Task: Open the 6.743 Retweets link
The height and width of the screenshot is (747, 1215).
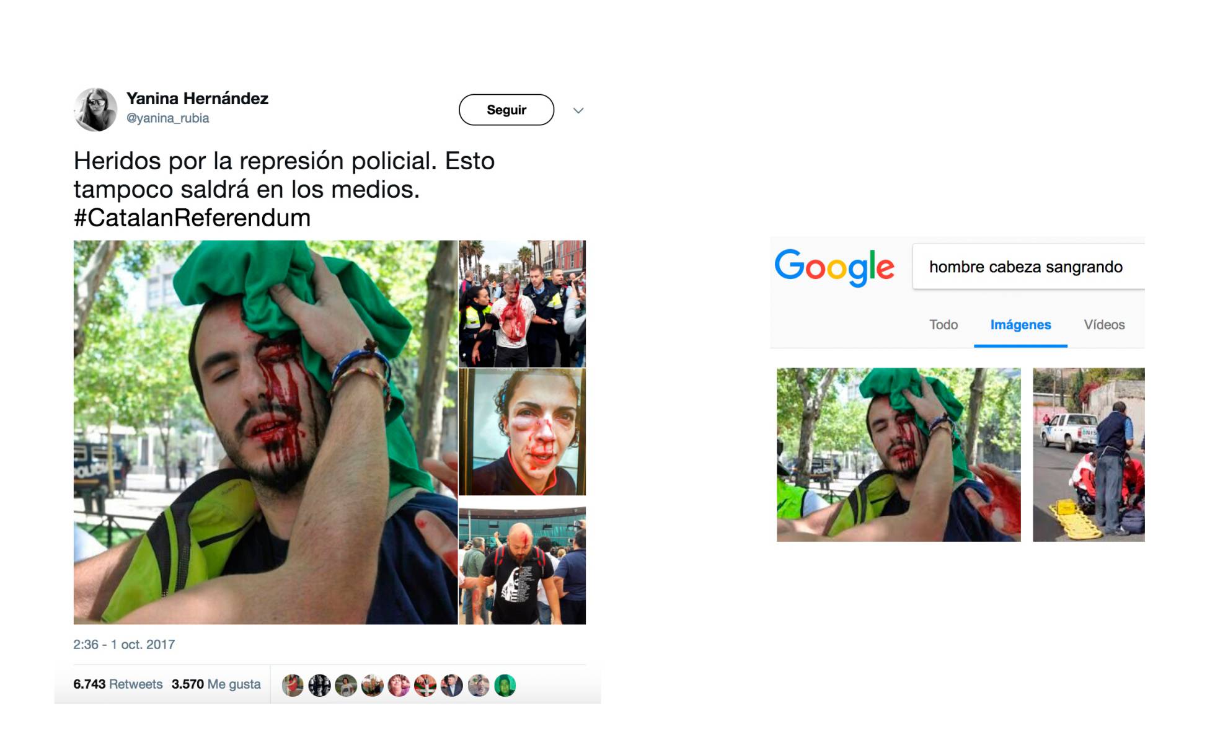Action: [118, 684]
